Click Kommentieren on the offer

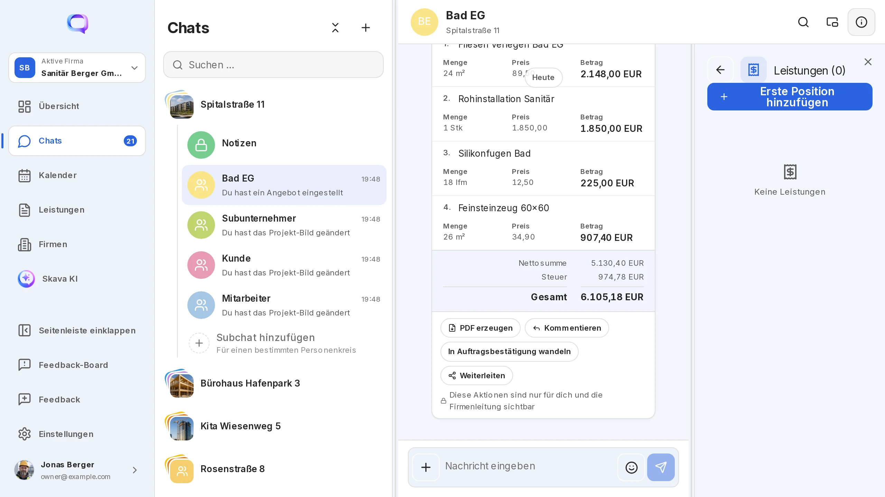click(567, 328)
